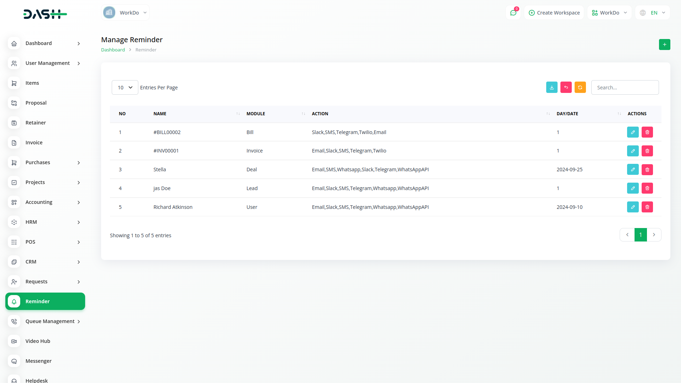Click the green add reminder plus button
681x383 pixels.
point(664,45)
